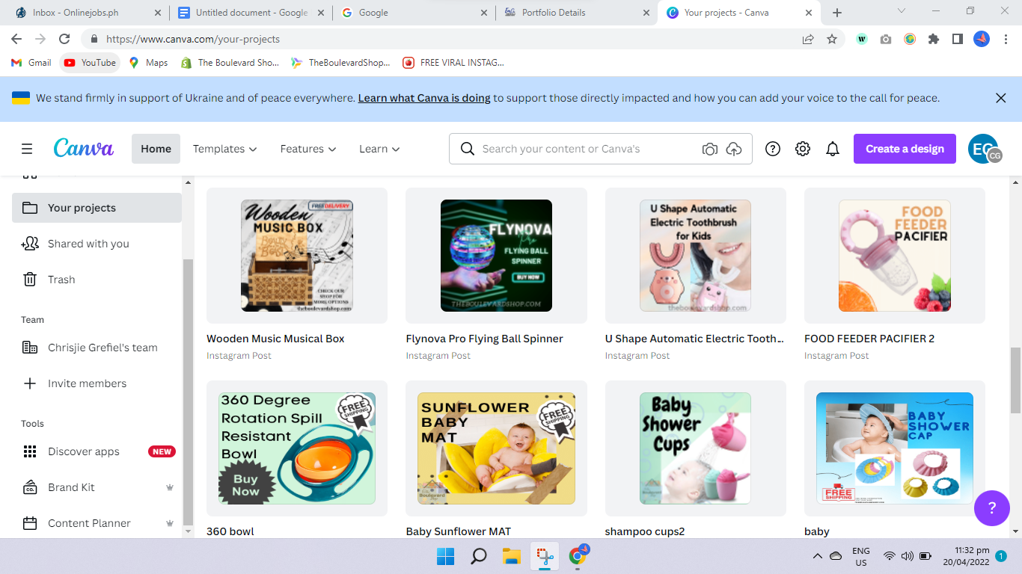1022x574 pixels.
Task: Go back using Chrome back arrow
Action: point(16,39)
